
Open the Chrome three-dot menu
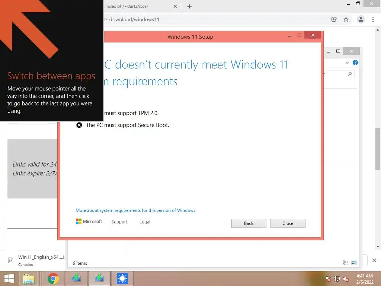pos(373,19)
